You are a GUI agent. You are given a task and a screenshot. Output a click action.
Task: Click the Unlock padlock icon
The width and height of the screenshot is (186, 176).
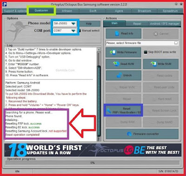click(119, 75)
